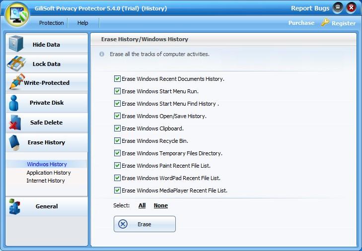Click the Register link text

(344, 23)
